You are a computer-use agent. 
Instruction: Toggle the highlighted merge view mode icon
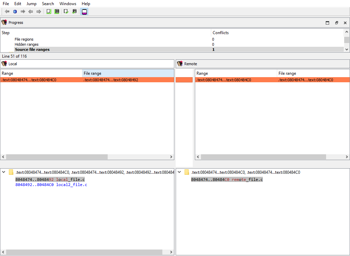tap(84, 11)
